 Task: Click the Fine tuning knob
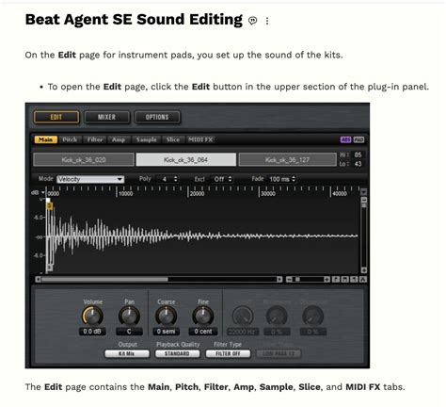coord(203,316)
